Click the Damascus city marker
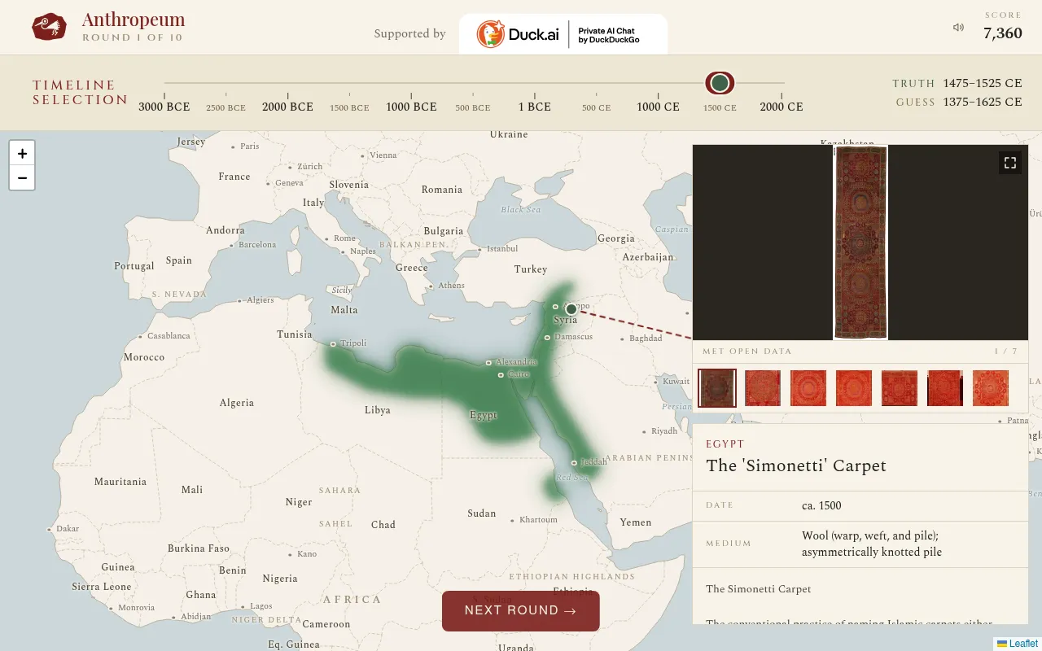This screenshot has height=651, width=1042. [x=548, y=338]
